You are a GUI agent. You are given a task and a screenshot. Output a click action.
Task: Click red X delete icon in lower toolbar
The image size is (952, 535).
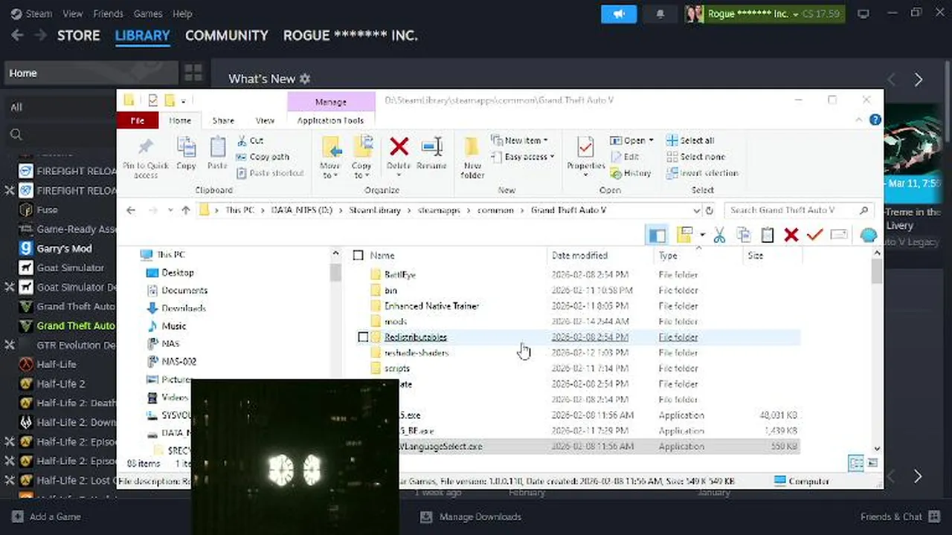pos(791,236)
